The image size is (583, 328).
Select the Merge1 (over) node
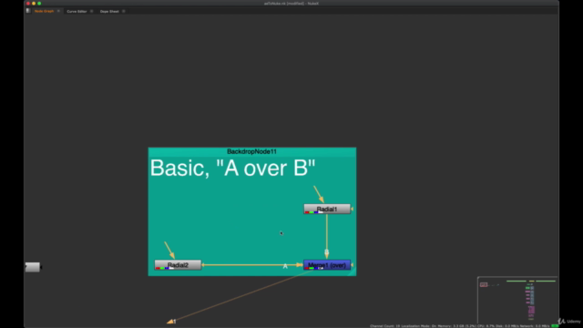tap(327, 265)
